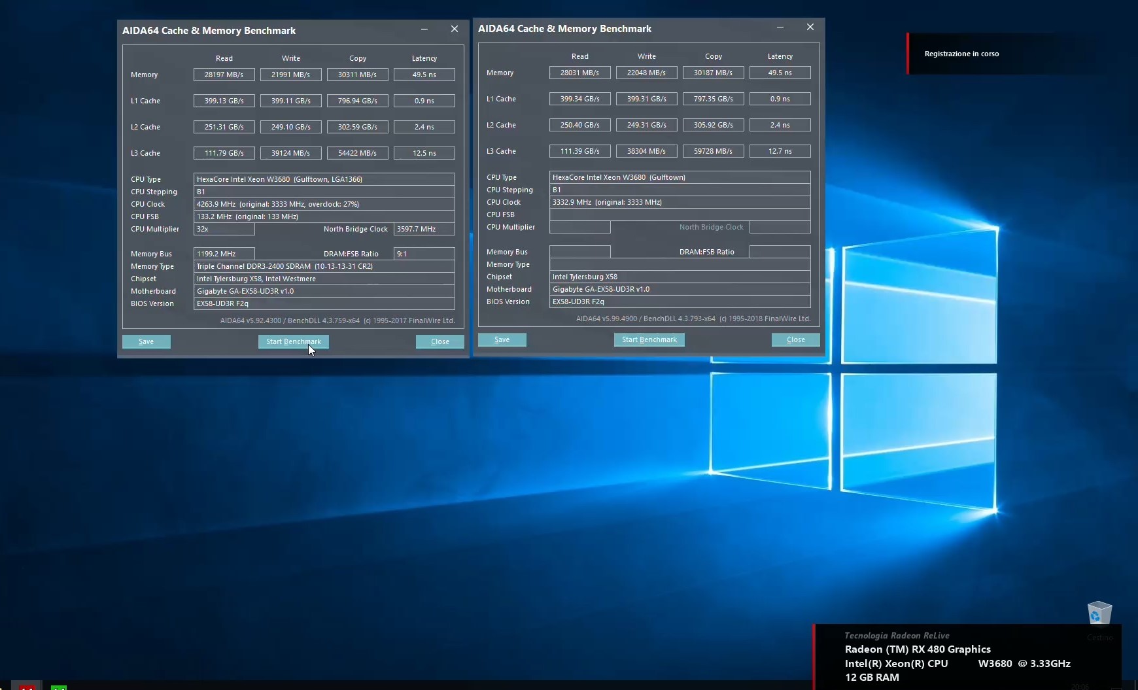This screenshot has height=690, width=1138.
Task: Click the Triple Channel DDR3-2400 SDRAM field
Action: (324, 266)
